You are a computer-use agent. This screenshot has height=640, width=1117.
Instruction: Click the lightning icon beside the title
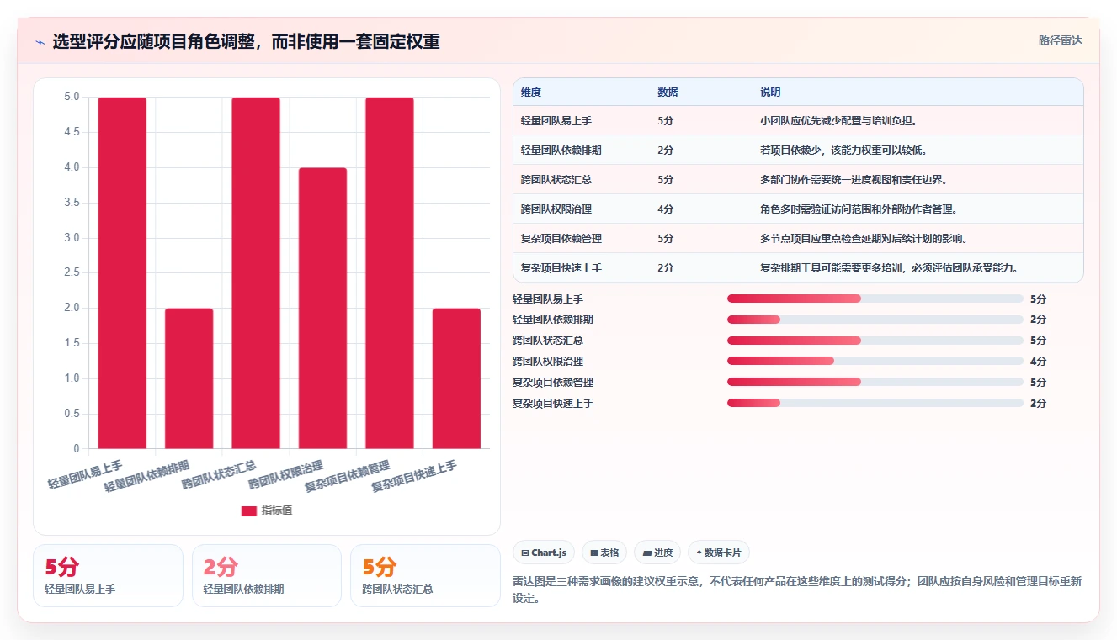[x=40, y=42]
